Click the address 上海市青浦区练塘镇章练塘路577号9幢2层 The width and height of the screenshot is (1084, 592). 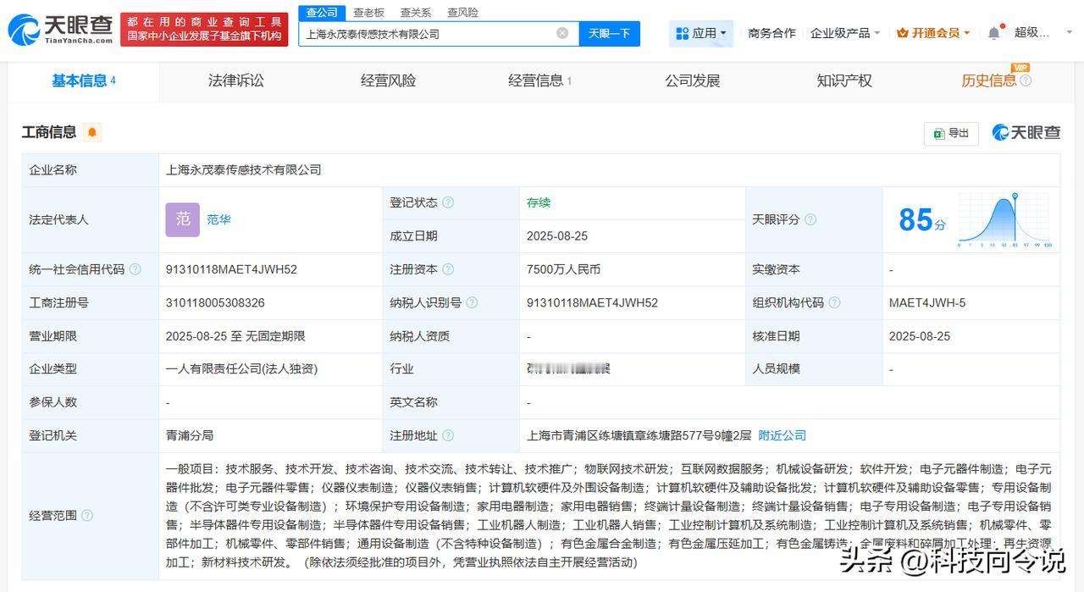(x=639, y=435)
